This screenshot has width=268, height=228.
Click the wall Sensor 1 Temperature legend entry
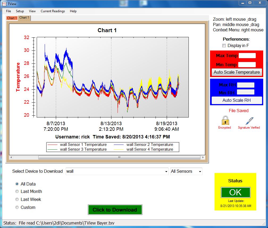[x=77, y=145]
